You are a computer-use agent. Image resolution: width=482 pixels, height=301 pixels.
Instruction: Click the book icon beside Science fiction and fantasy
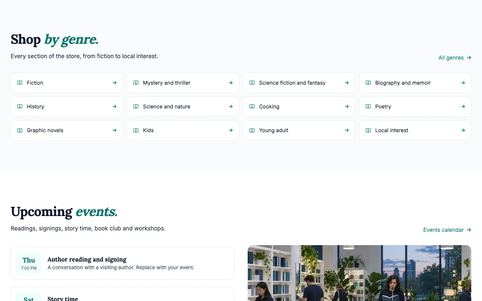[252, 83]
